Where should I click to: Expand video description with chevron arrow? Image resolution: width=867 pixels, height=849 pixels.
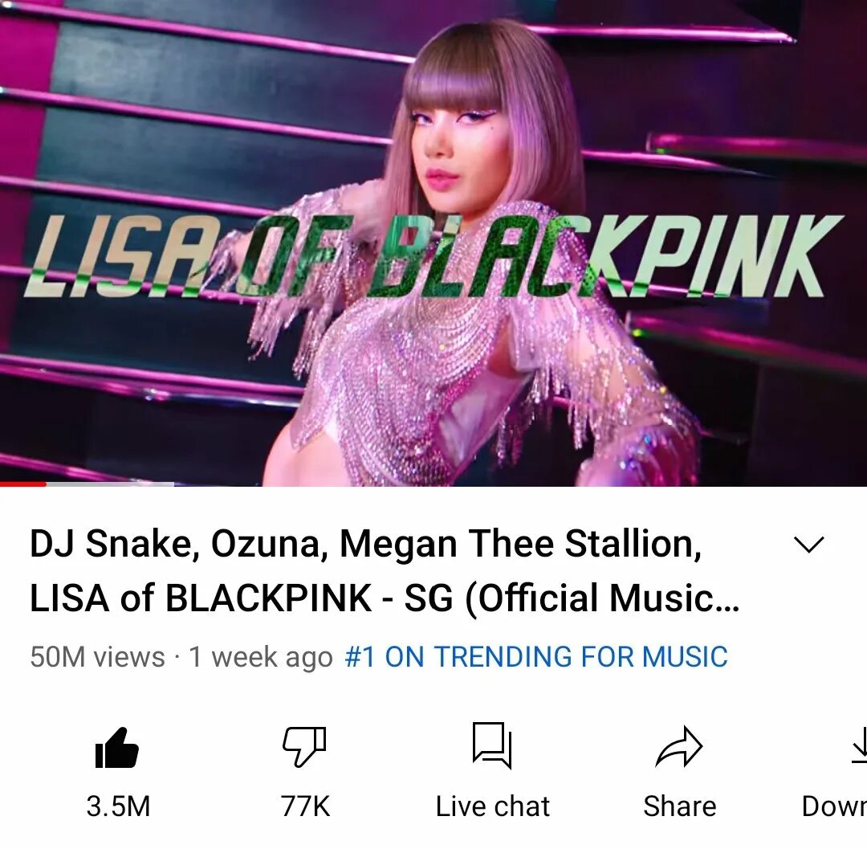809,545
